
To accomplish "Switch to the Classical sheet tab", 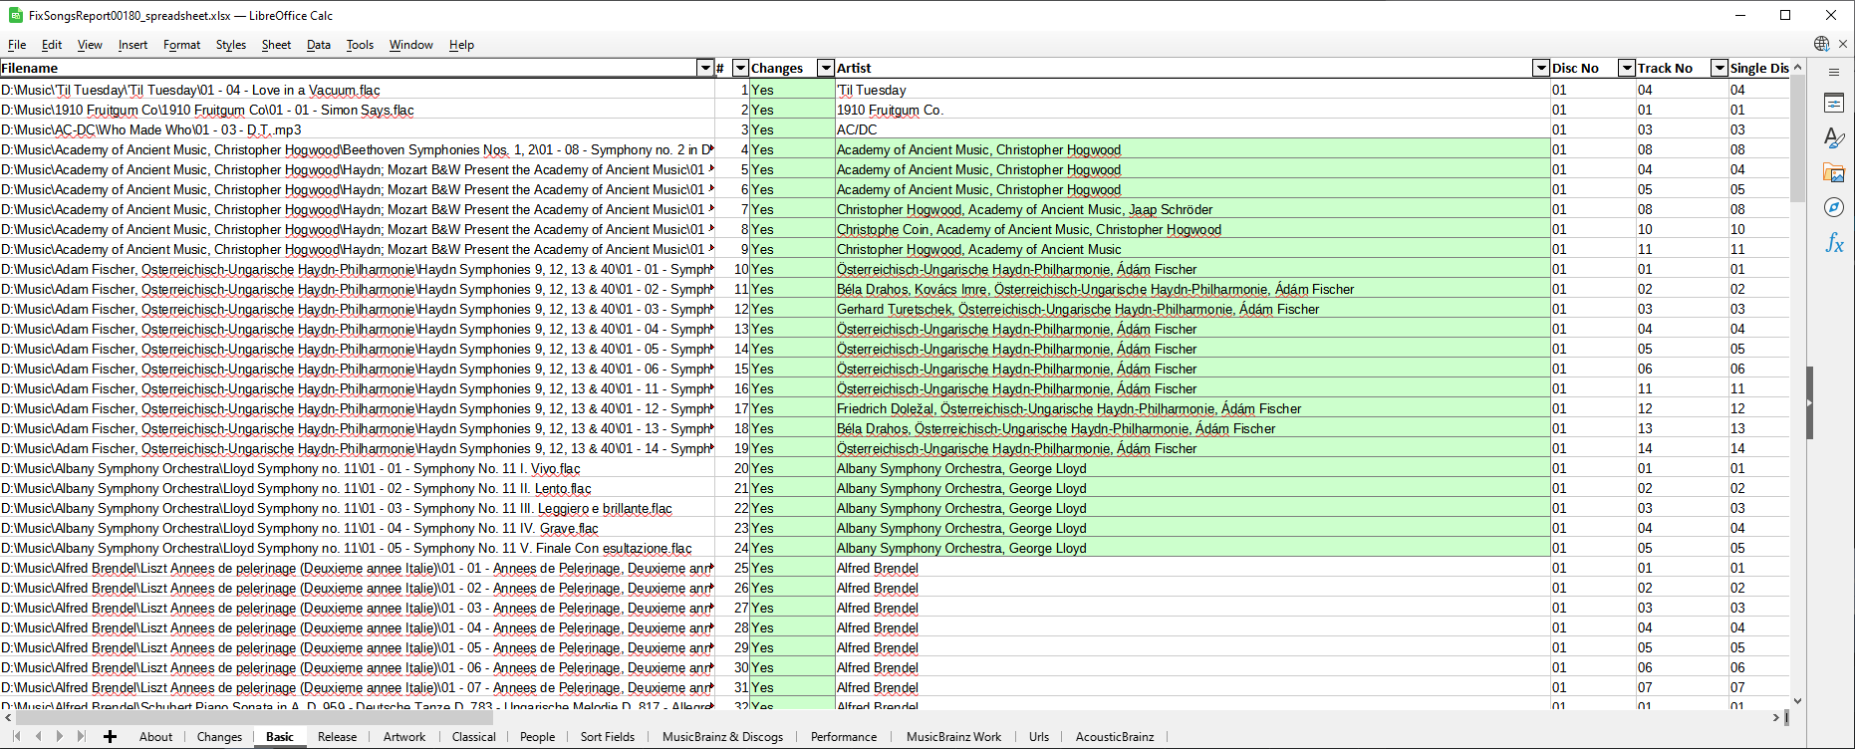I will pyautogui.click(x=473, y=737).
